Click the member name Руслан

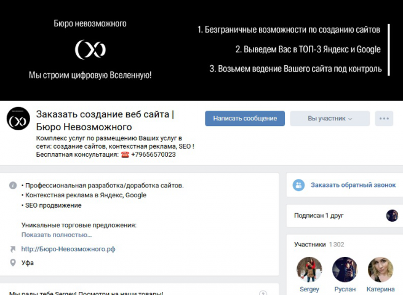pyautogui.click(x=345, y=289)
